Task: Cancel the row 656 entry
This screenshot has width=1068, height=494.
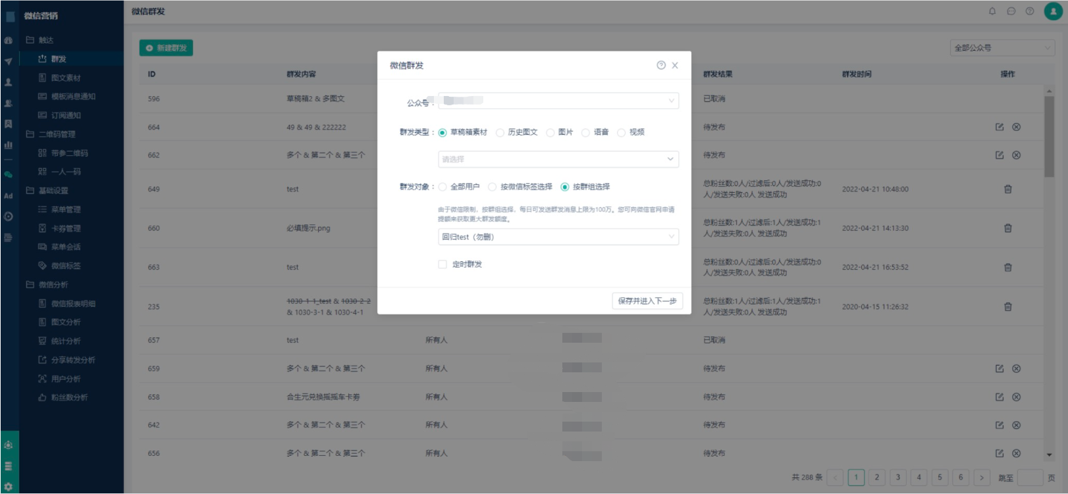Action: [x=1017, y=453]
